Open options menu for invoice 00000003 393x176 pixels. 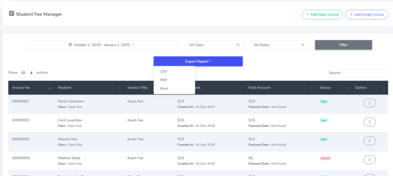pos(370,141)
